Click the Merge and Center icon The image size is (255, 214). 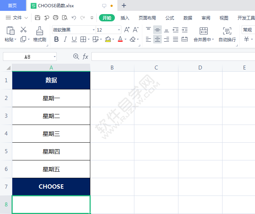204,31
